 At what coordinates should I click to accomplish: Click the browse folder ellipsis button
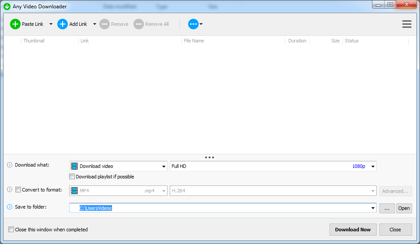click(387, 208)
